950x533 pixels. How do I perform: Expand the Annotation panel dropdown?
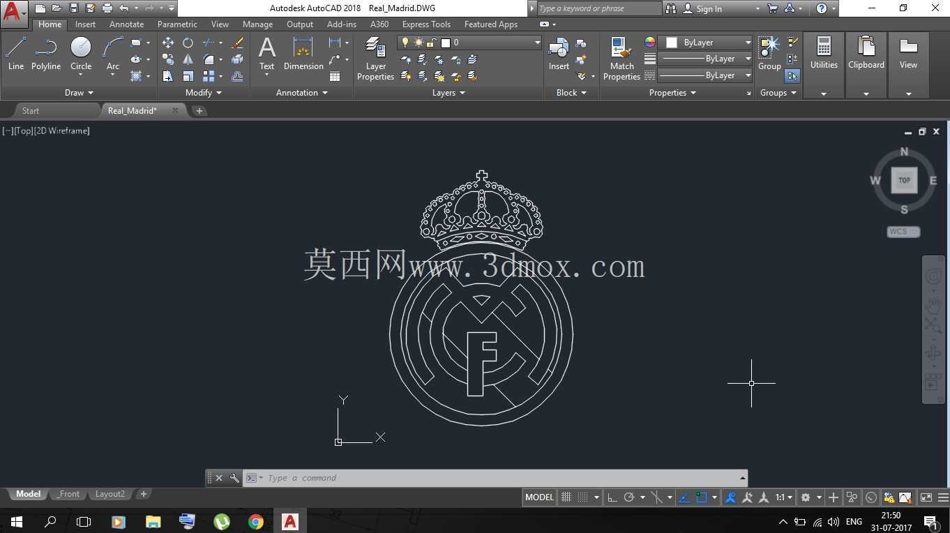pos(302,93)
